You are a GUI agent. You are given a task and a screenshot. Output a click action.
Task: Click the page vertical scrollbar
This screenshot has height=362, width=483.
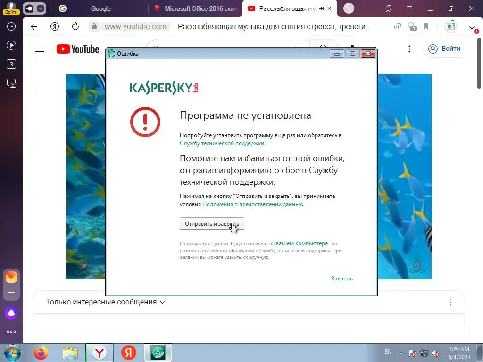pos(479,63)
